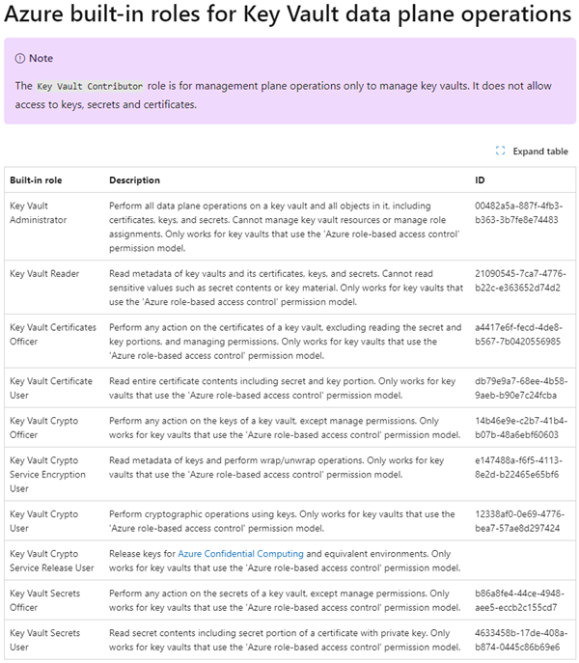Click the Key Vault Administrator ID value
Viewport: 579px width, 663px height.
[x=518, y=212]
